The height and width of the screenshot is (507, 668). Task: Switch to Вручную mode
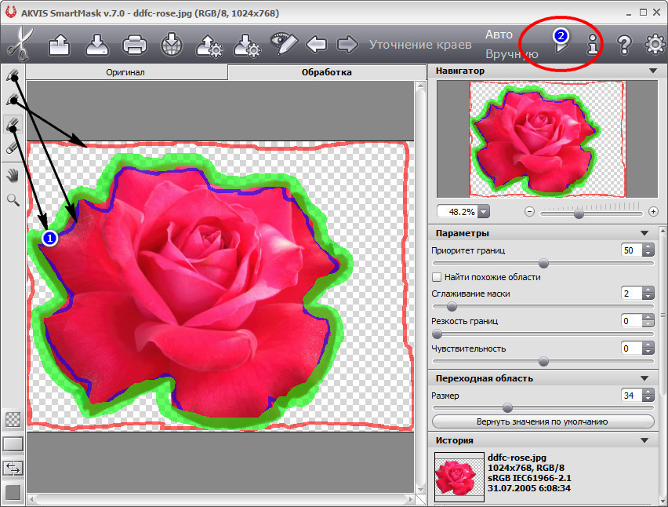coord(511,54)
